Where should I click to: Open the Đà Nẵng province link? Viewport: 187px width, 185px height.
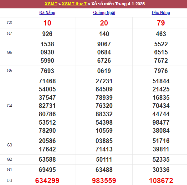click(47, 13)
